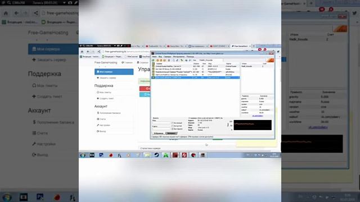Go back with the browser back arrow

tap(88, 52)
